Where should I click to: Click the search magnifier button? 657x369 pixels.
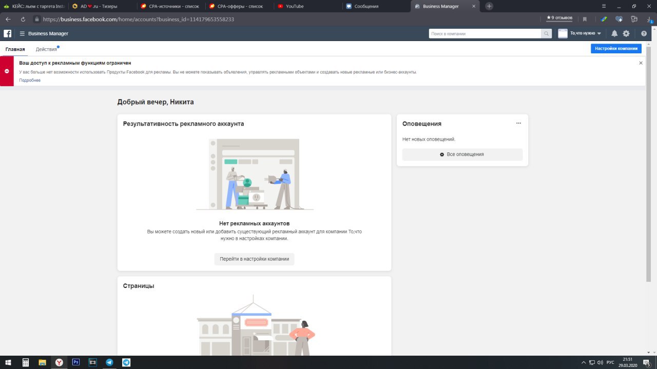pyautogui.click(x=547, y=33)
